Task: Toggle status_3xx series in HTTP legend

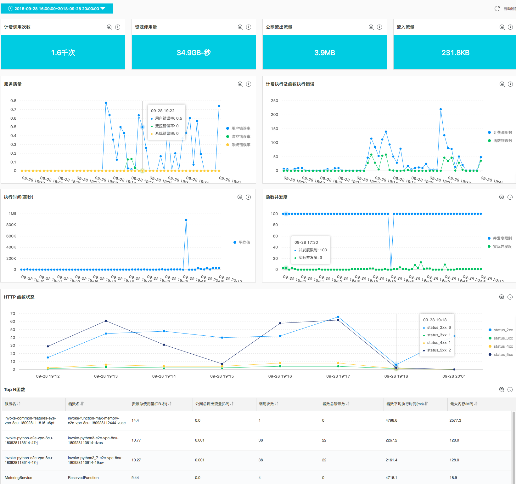Action: coord(501,338)
